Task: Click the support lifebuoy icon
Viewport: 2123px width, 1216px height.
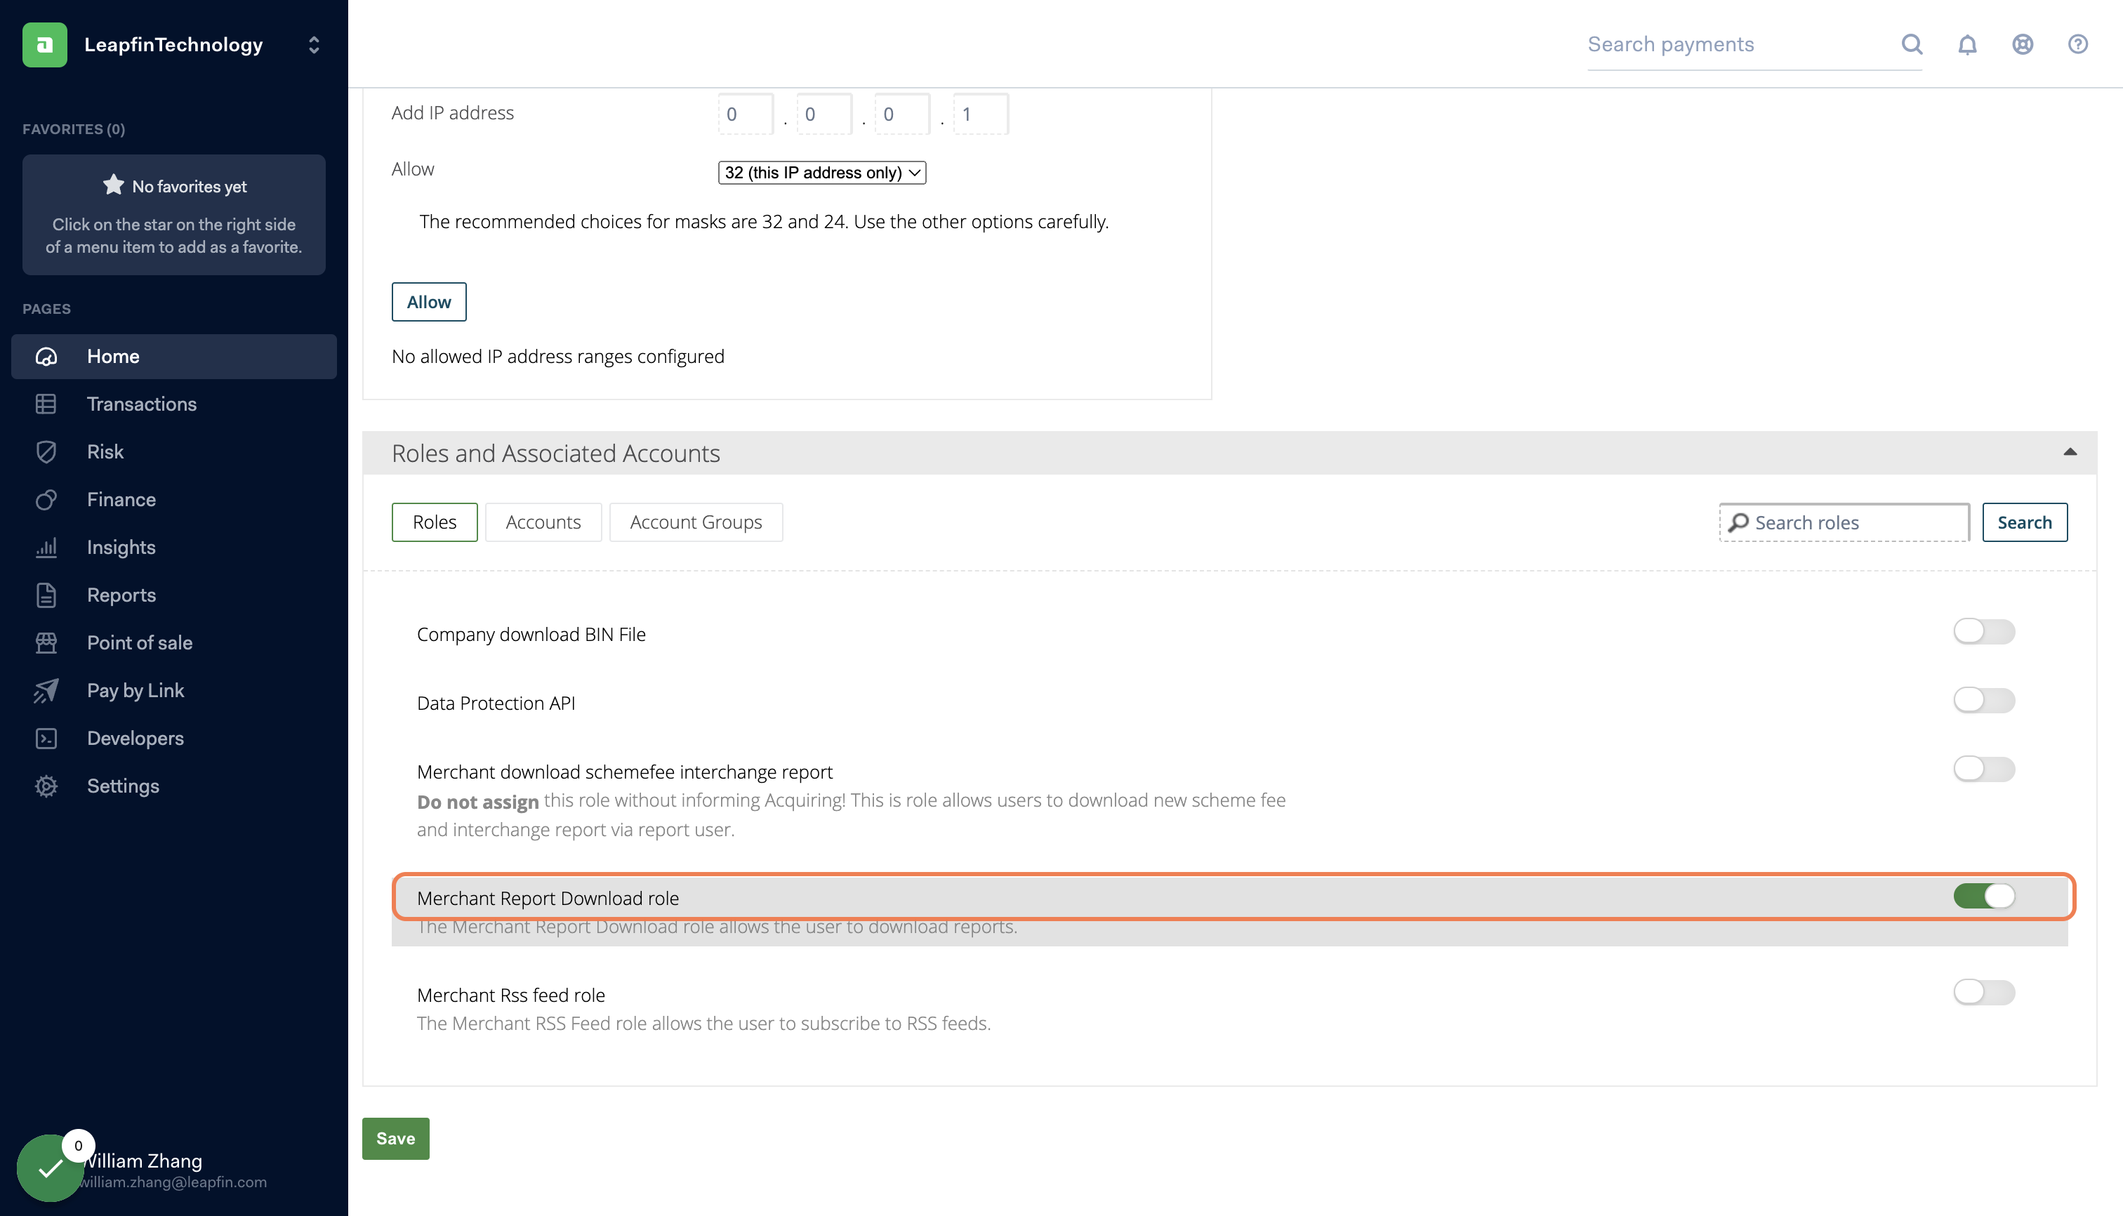Action: tap(2022, 44)
